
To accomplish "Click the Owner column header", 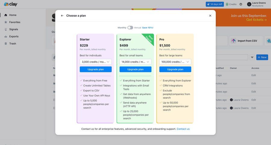I will (233, 68).
